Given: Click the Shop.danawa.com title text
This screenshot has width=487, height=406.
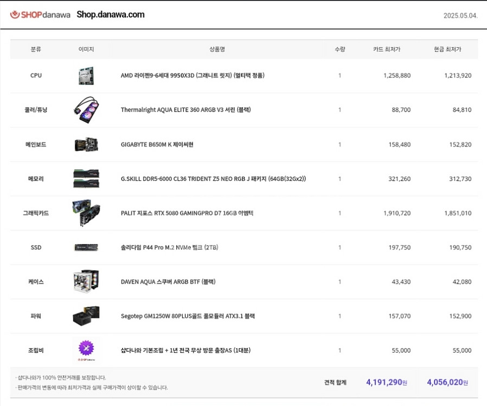Looking at the screenshot, I should tap(111, 15).
